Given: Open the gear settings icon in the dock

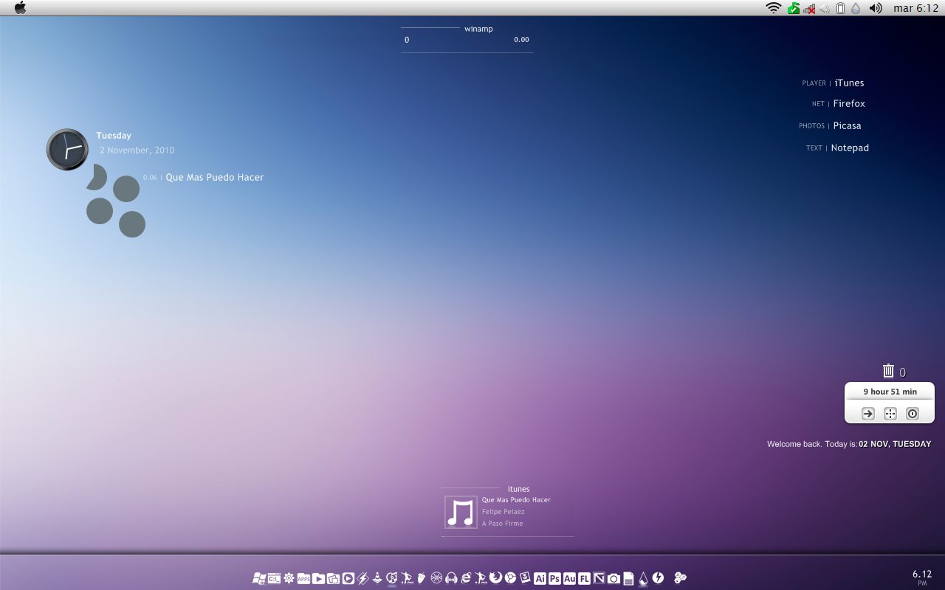Looking at the screenshot, I should point(289,578).
